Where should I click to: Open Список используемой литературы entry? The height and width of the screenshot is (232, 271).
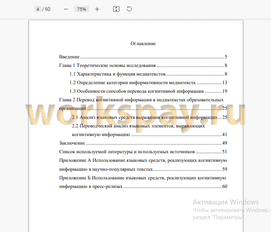point(143,152)
